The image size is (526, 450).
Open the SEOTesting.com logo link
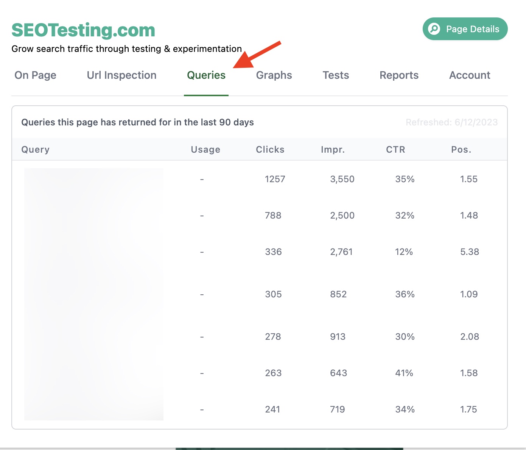[x=83, y=30]
